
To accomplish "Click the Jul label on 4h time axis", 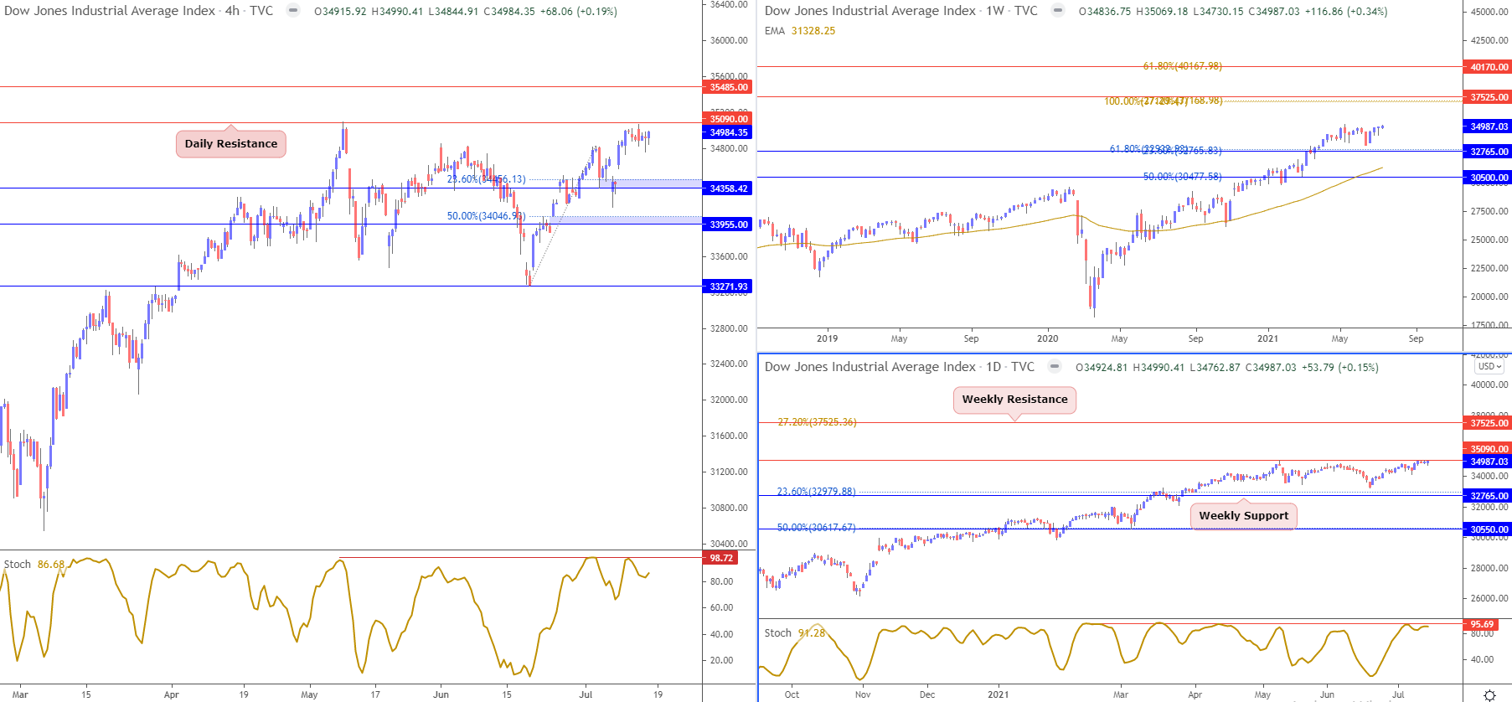I will pyautogui.click(x=586, y=694).
